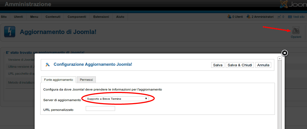Switch to the Permessi tab
The width and height of the screenshot is (307, 129).
pyautogui.click(x=86, y=80)
